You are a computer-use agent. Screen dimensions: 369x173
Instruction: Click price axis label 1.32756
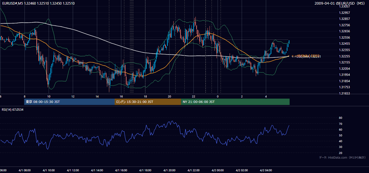click(x=344, y=25)
